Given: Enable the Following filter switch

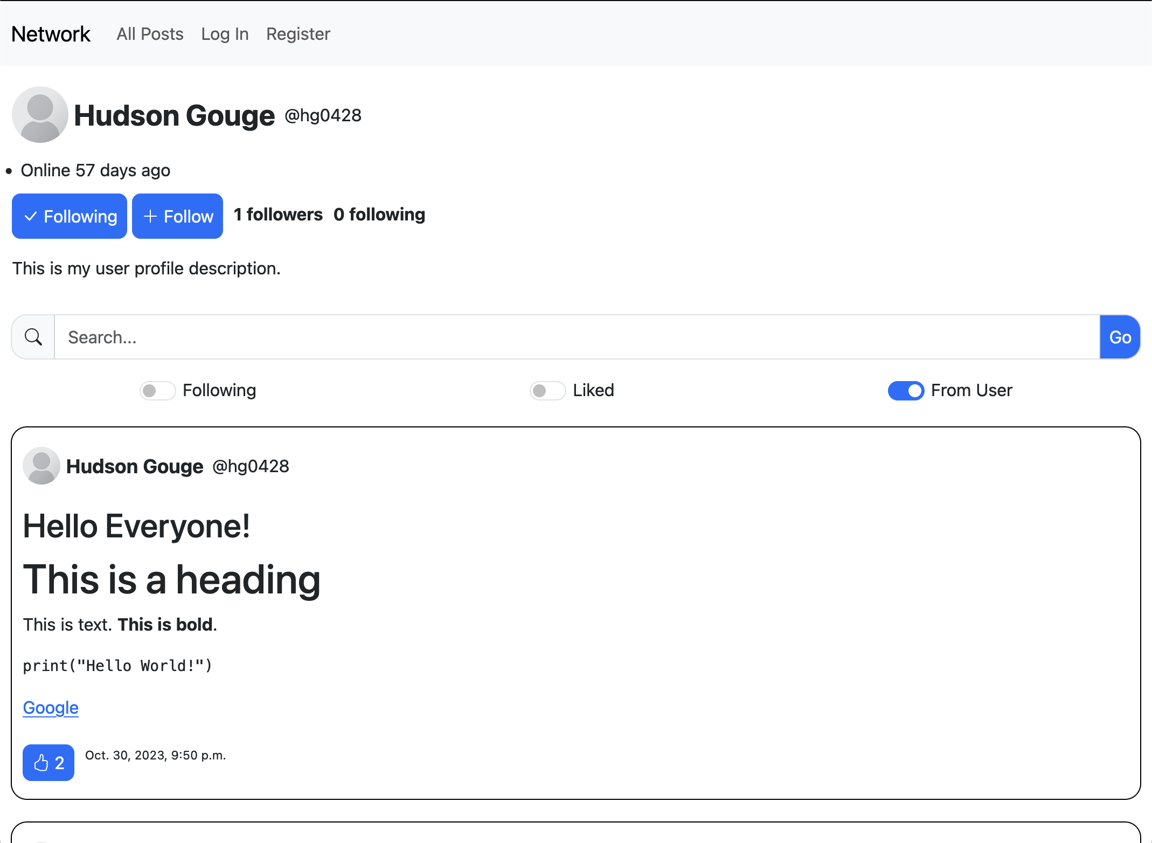Looking at the screenshot, I should click(158, 390).
